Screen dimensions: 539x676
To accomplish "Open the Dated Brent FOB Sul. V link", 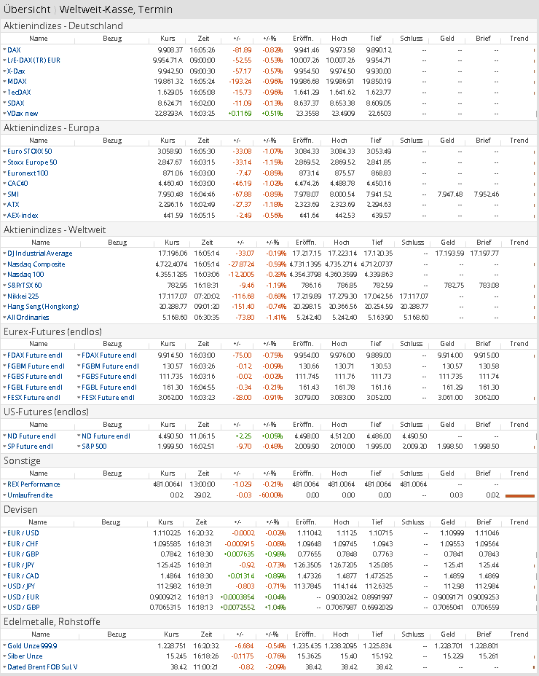I will tap(42, 667).
